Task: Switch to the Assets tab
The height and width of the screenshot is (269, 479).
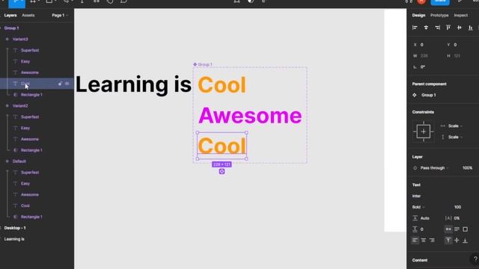Action: coord(28,15)
